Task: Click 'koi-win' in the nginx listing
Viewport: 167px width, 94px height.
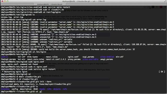Action: tap(21, 59)
